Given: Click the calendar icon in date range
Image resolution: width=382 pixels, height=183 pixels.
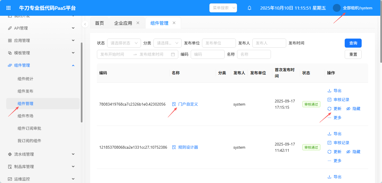Looking at the screenshot, I should click(x=173, y=54).
